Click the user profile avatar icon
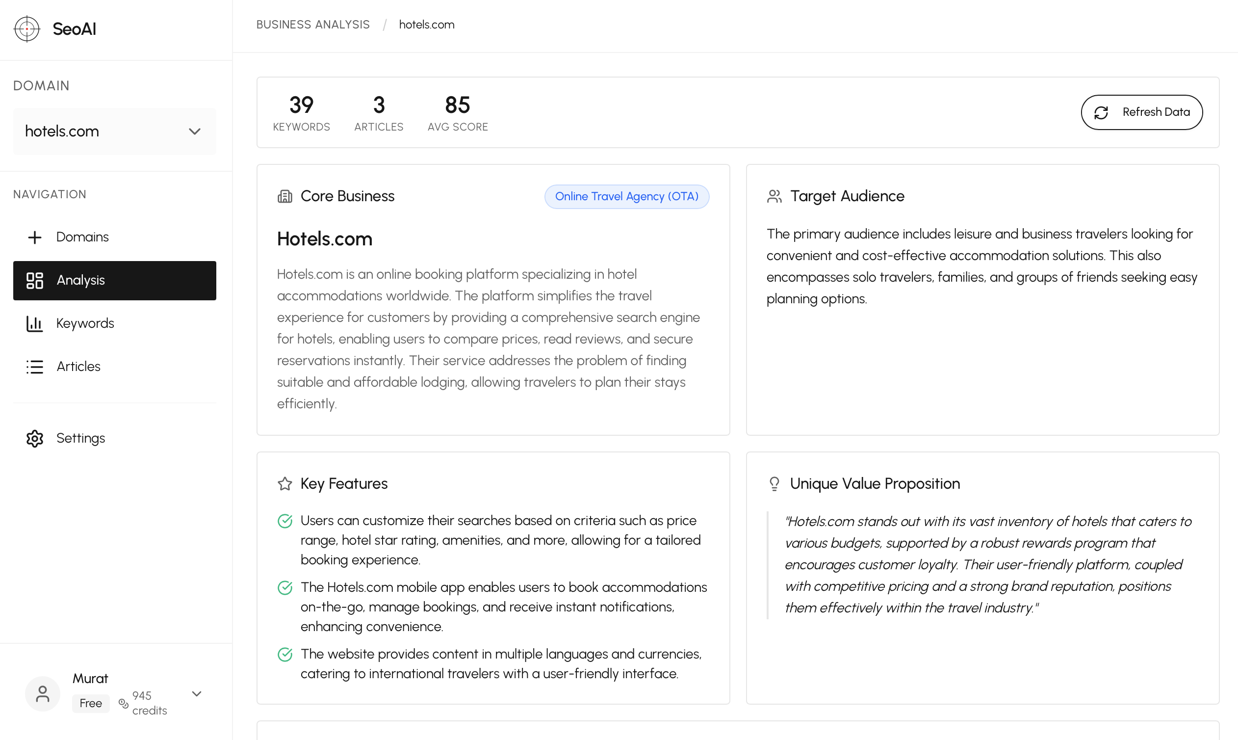The height and width of the screenshot is (740, 1238). (x=42, y=693)
